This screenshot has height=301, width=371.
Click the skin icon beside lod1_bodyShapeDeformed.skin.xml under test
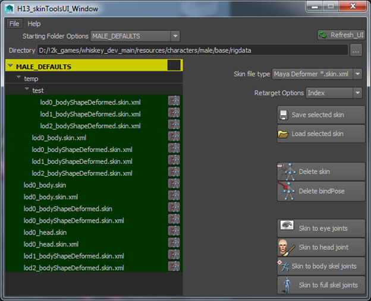click(174, 112)
